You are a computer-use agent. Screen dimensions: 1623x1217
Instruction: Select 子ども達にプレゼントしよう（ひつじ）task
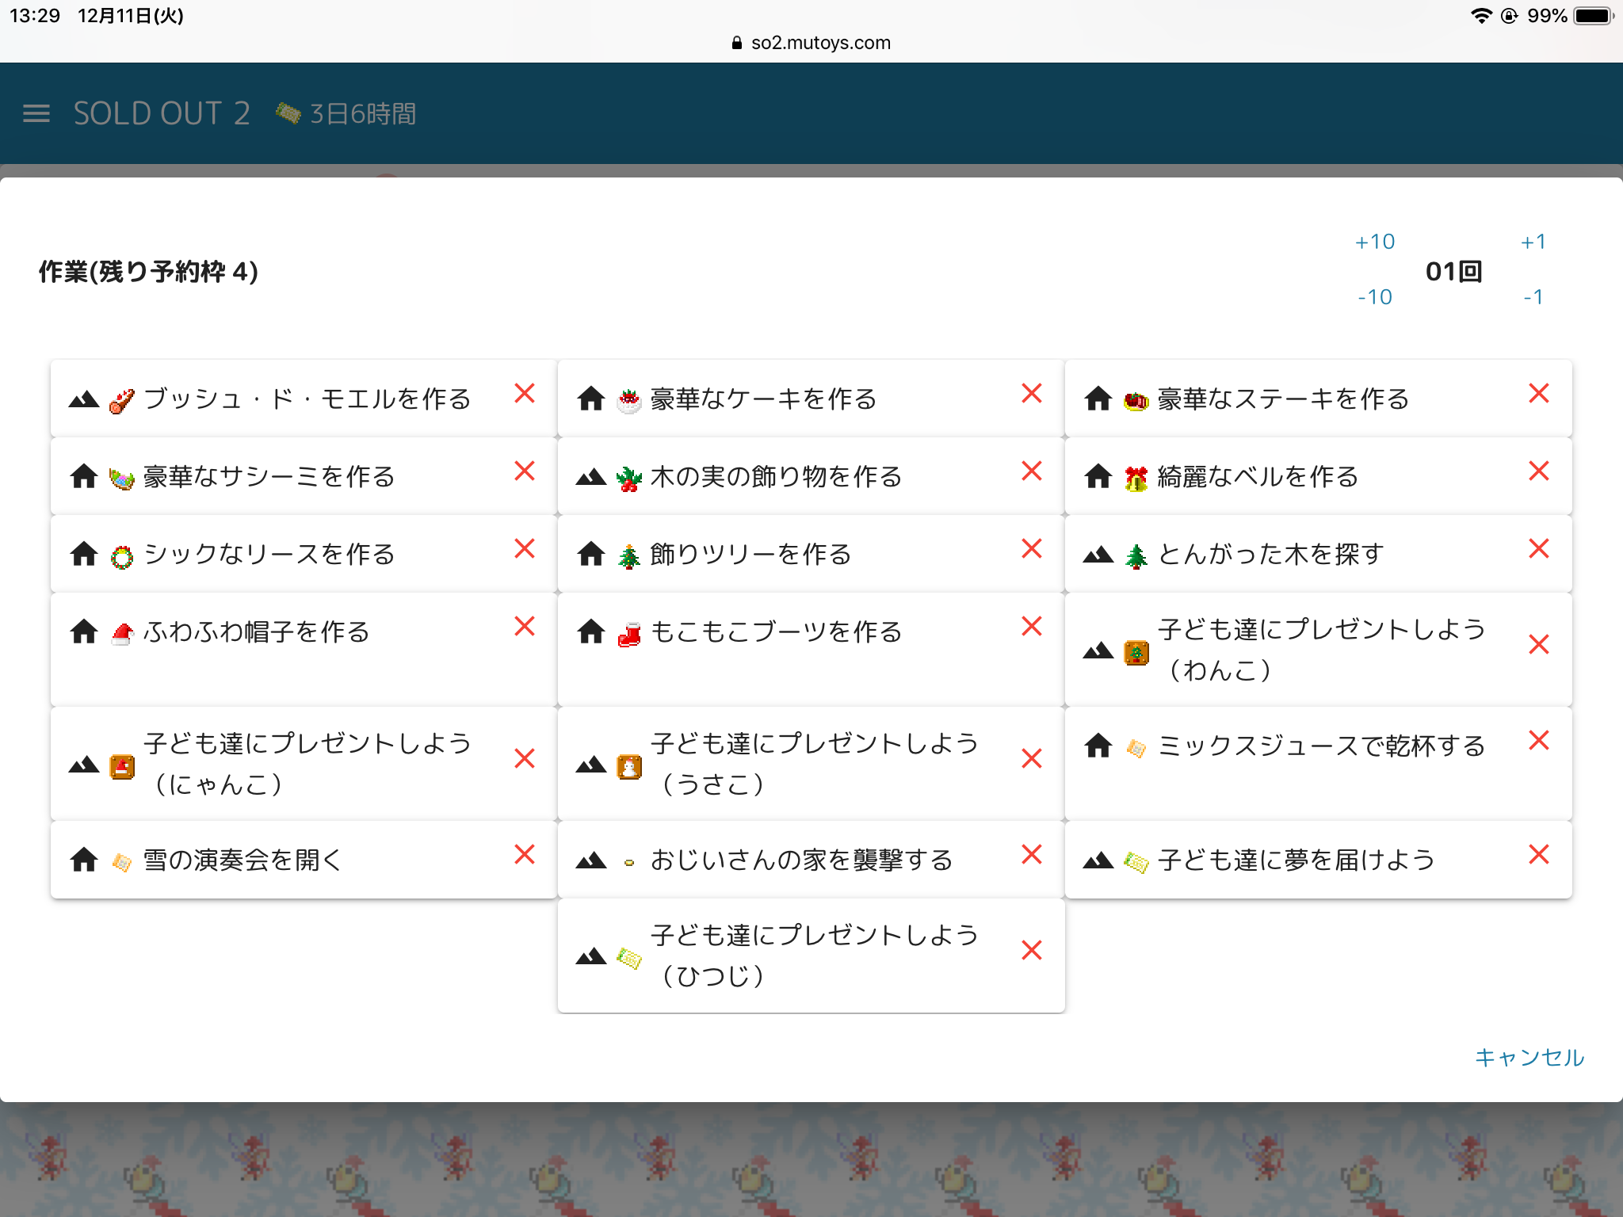[x=812, y=955]
